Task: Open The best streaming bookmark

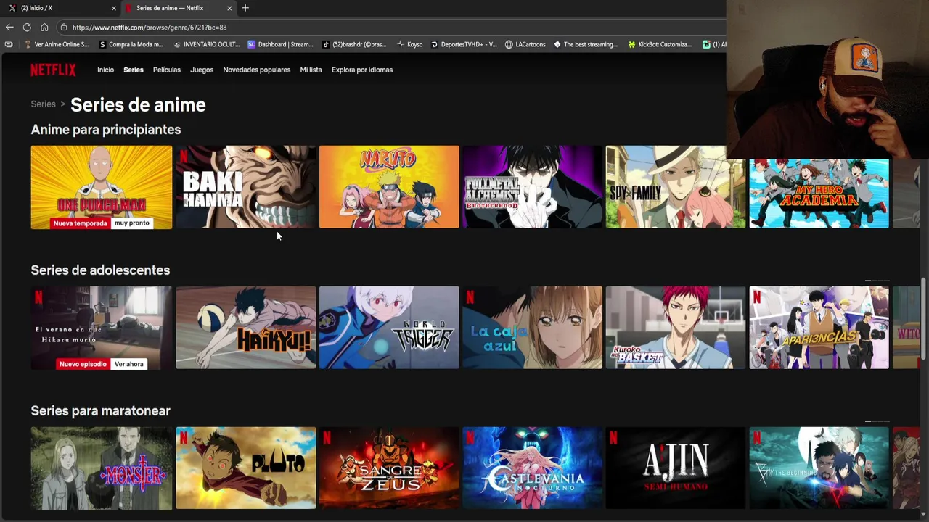Action: pos(586,44)
